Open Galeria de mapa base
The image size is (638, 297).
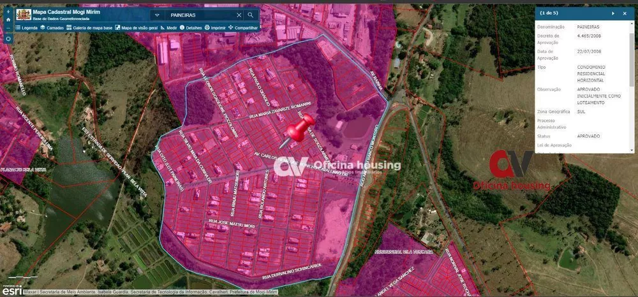pyautogui.click(x=89, y=28)
